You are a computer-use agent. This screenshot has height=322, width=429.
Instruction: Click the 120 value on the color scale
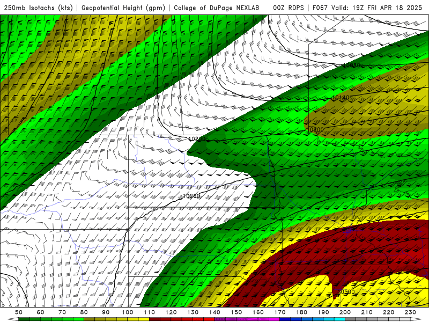(x=171, y=312)
